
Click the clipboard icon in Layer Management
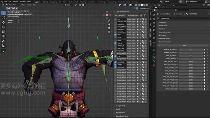141,15
